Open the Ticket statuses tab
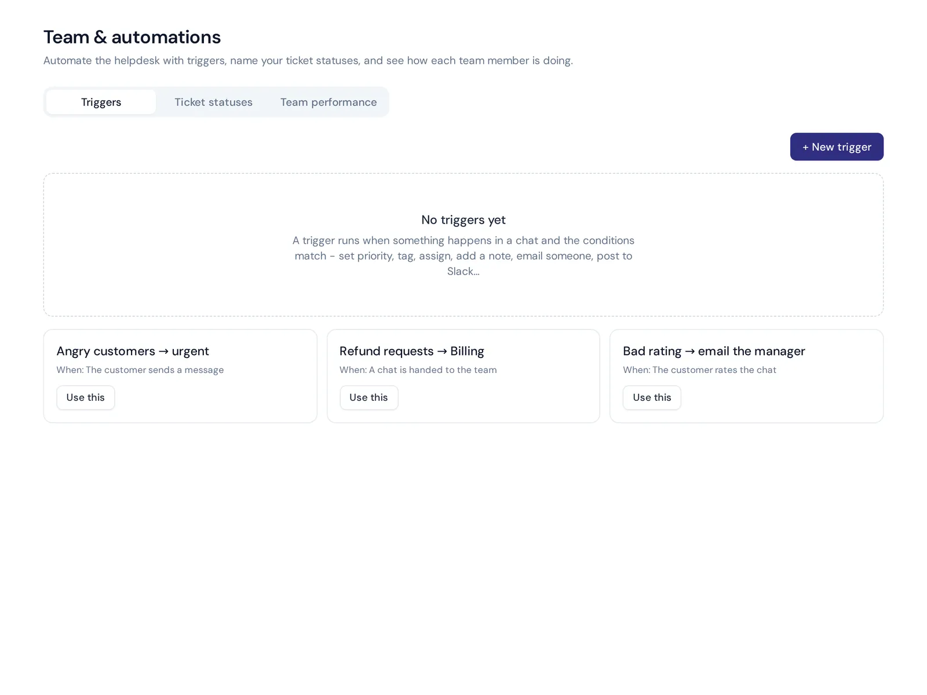 point(213,102)
